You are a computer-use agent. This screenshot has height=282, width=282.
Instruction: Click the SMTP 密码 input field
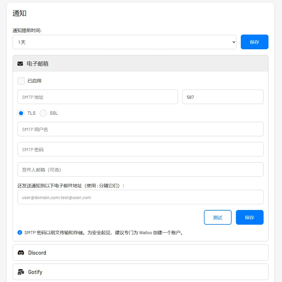(x=140, y=149)
